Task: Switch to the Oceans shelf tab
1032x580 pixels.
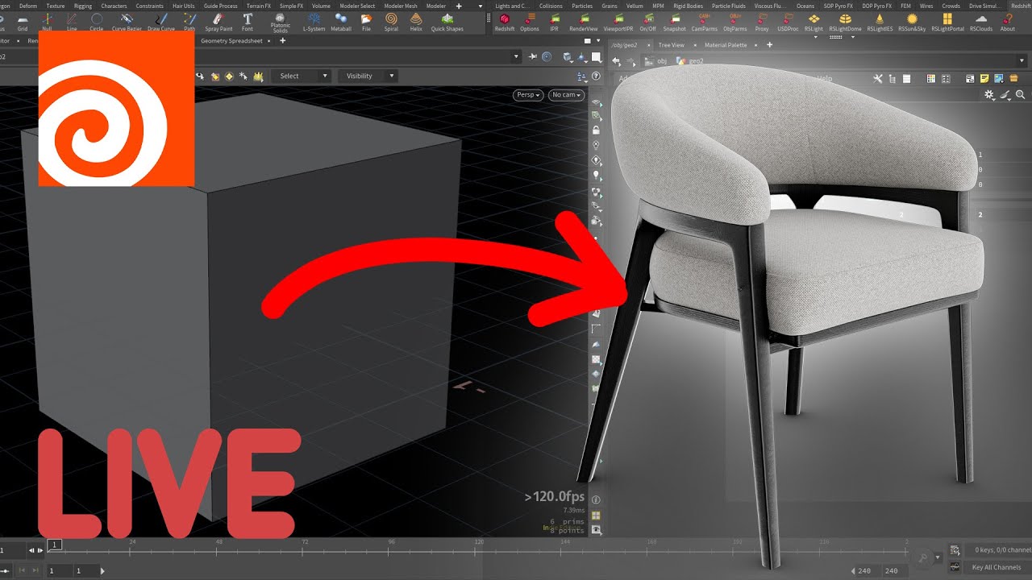Action: pyautogui.click(x=805, y=6)
